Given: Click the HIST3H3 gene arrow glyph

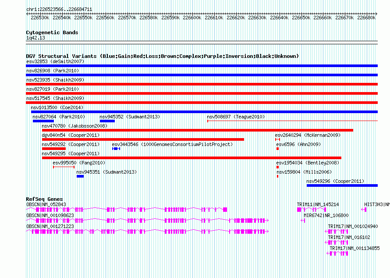Looking at the screenshot, I should (x=364, y=210).
